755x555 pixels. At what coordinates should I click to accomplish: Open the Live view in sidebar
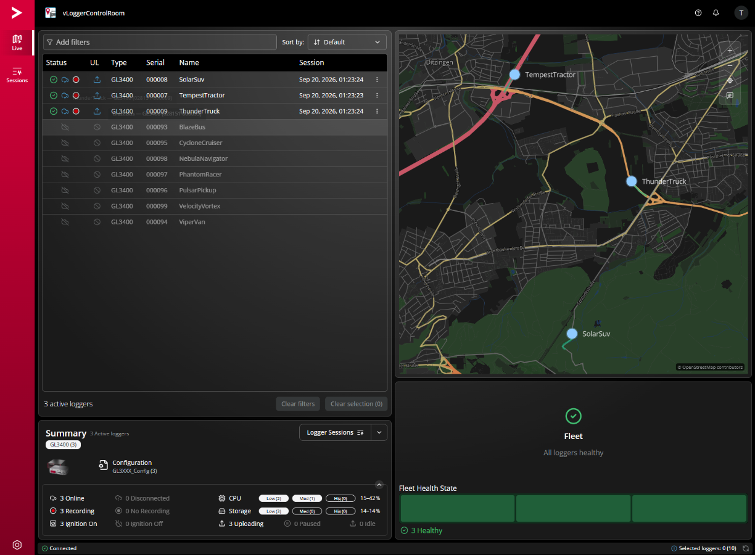click(x=17, y=42)
